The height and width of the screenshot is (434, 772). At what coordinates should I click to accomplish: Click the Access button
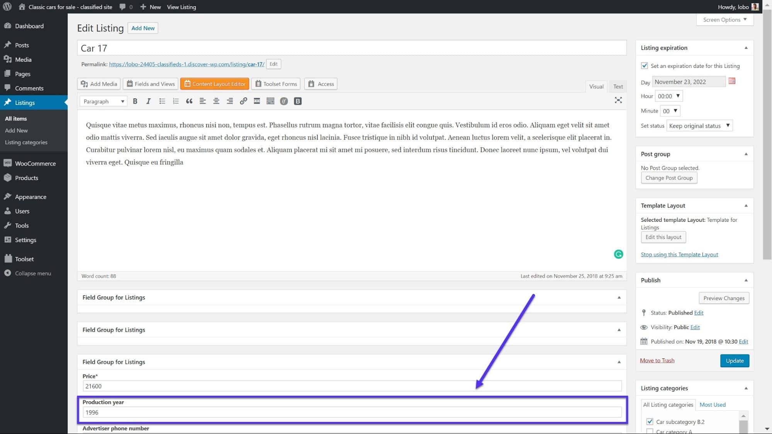coord(326,84)
